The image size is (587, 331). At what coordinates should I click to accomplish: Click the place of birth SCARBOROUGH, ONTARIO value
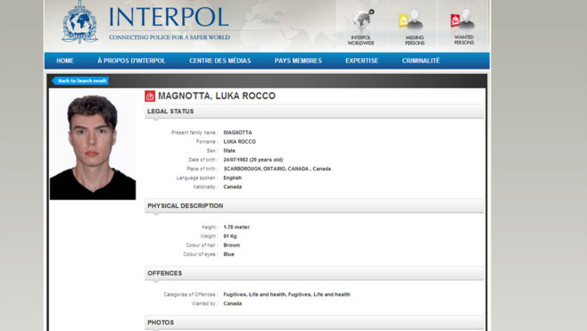(x=277, y=169)
